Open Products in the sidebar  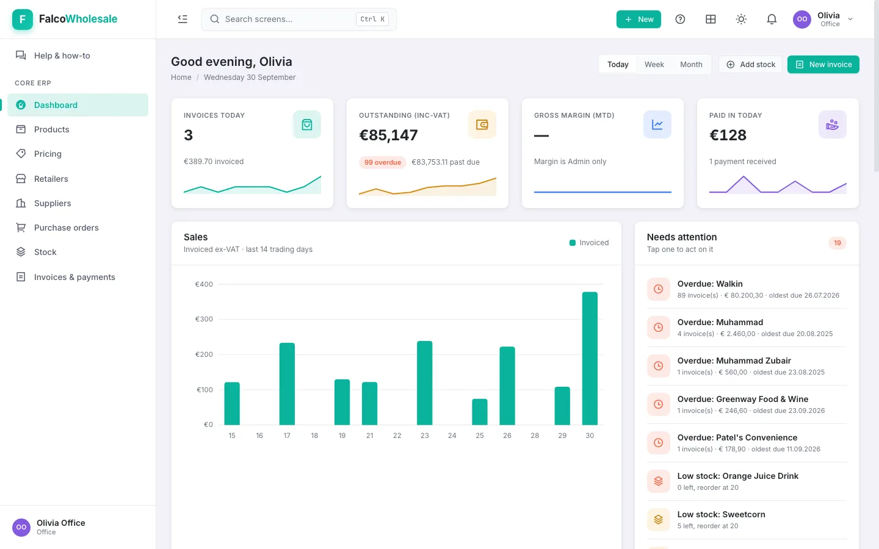78,129
